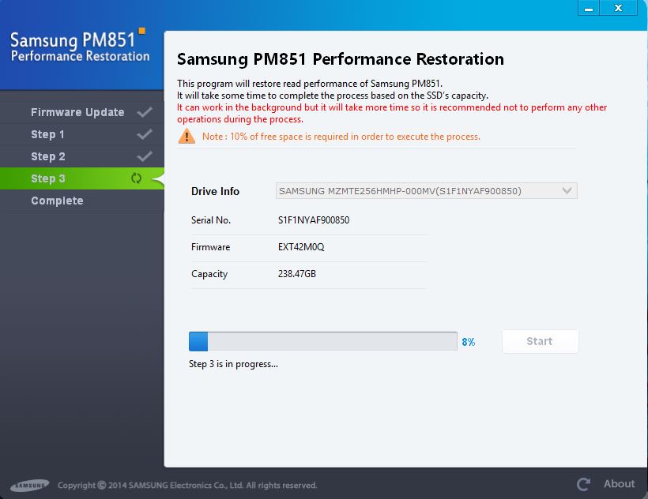Image resolution: width=648 pixels, height=499 pixels.
Task: Click the restoration progress bar
Action: [x=322, y=341]
